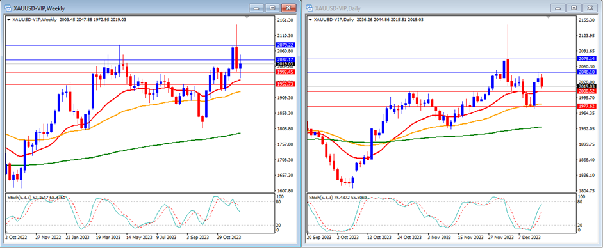Click the 12 Oct 2023 date label

[x=379, y=237]
